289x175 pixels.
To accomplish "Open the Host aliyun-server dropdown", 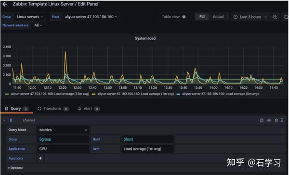I will click(91, 17).
